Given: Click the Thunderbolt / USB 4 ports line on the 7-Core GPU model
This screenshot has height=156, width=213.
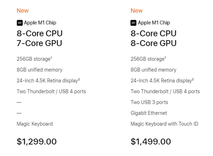Looking at the screenshot, I should click(x=51, y=91).
